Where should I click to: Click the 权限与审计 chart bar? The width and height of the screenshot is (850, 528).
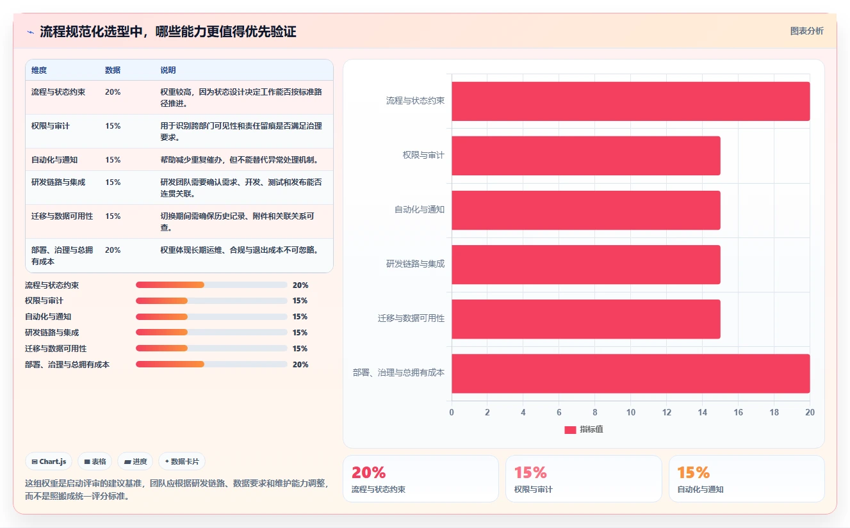[585, 156]
